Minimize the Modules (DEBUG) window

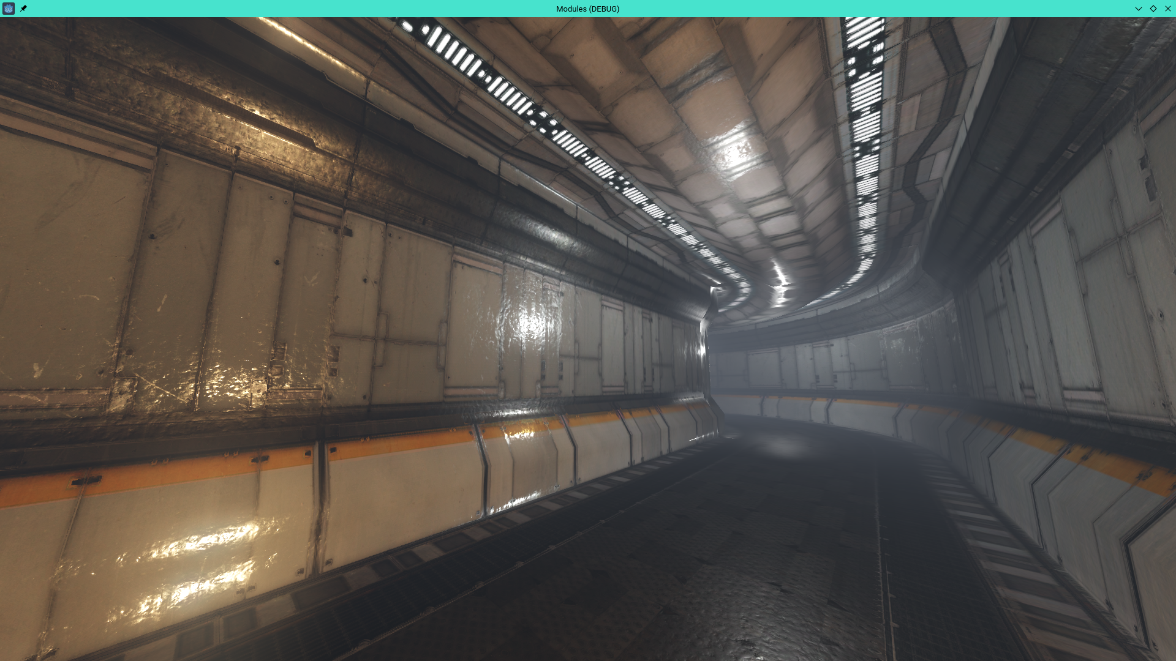tap(1138, 9)
